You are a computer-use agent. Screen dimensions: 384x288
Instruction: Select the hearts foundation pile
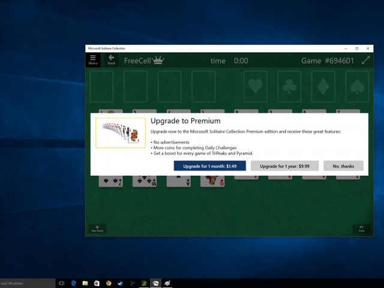pyautogui.click(x=256, y=86)
